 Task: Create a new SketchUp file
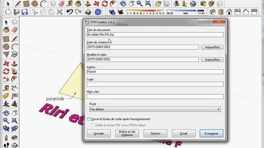point(8,12)
